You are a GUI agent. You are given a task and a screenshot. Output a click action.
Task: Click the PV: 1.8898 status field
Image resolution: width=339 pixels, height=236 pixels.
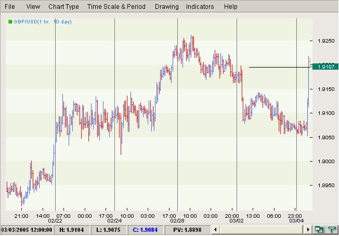click(x=187, y=230)
